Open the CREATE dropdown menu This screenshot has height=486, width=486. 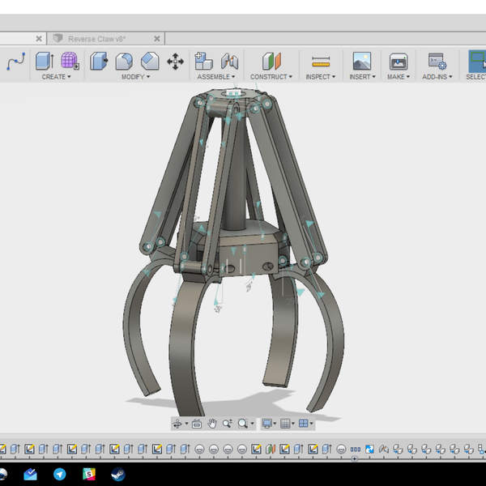click(x=56, y=77)
